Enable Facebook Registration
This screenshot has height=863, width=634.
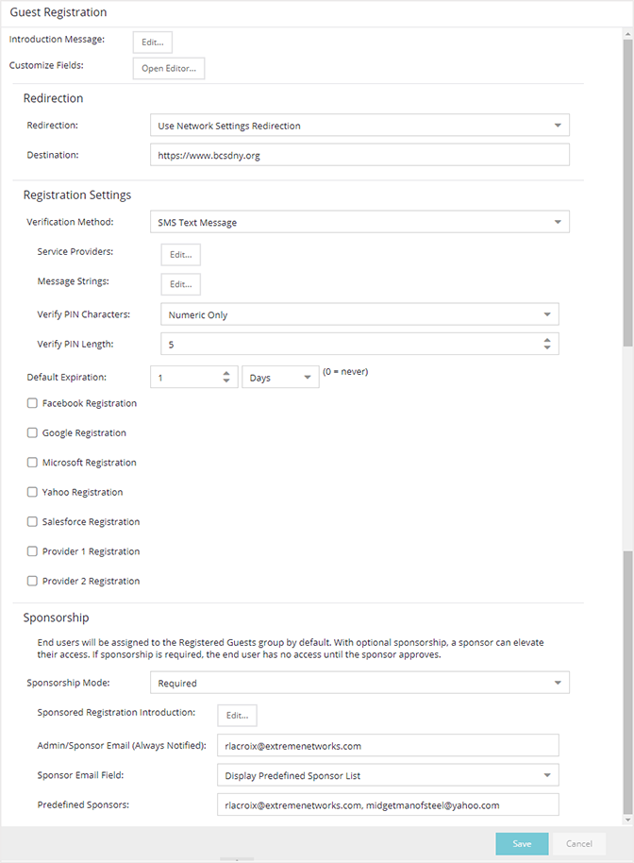32,403
